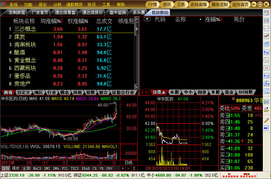Click the 行情 button in top bar
The height and width of the screenshot is (179, 271).
coord(153,4)
